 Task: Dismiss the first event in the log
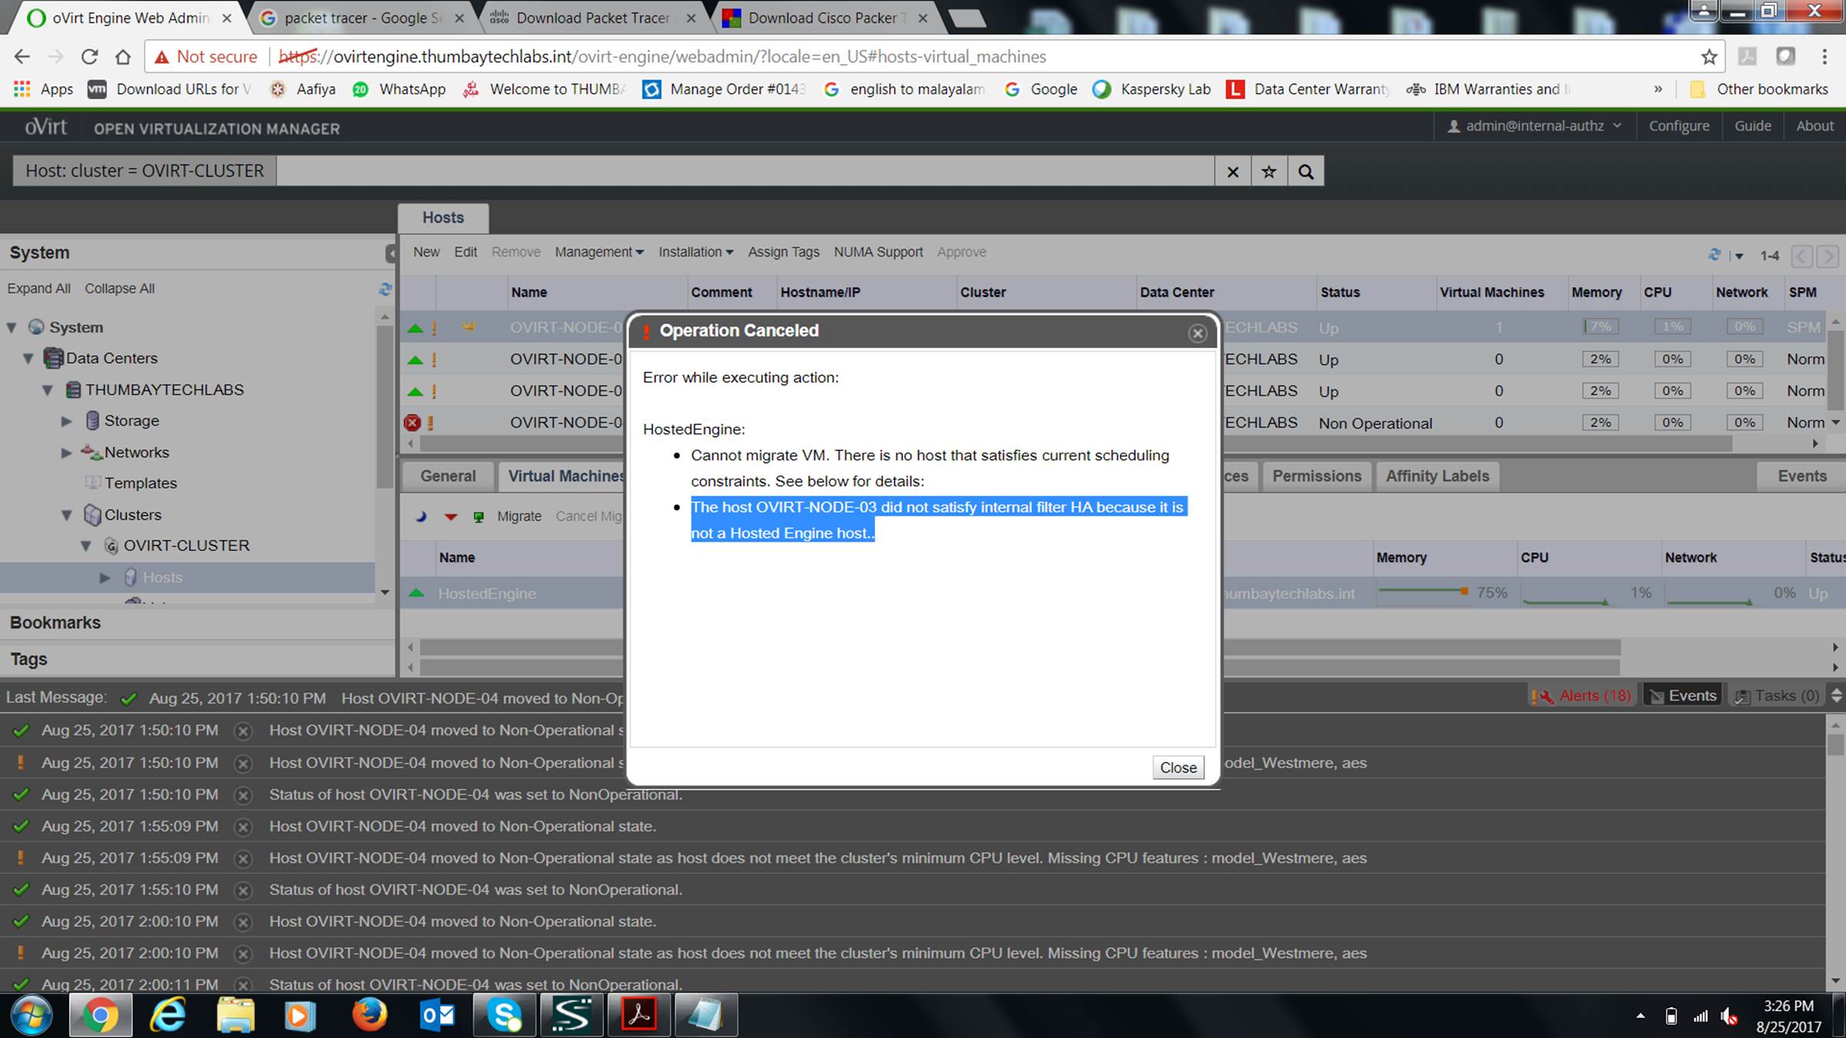click(243, 730)
